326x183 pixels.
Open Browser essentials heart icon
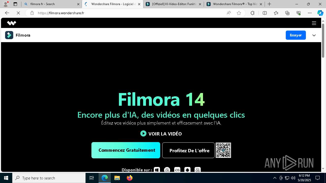[x=298, y=13]
